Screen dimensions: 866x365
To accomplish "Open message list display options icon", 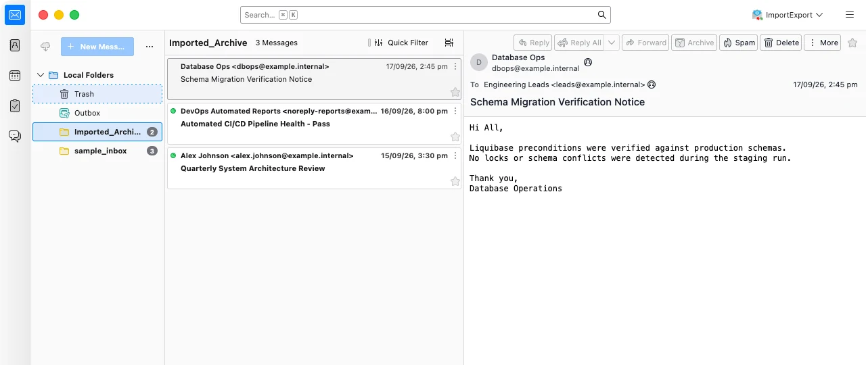I will pos(449,43).
